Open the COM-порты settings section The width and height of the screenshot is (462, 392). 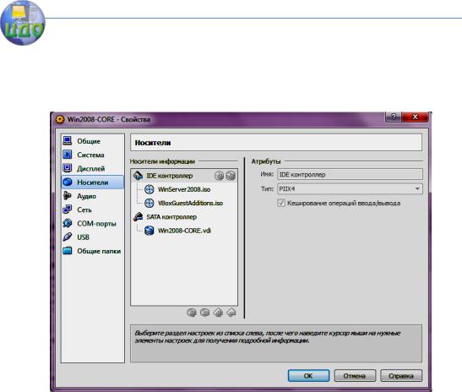click(x=93, y=223)
